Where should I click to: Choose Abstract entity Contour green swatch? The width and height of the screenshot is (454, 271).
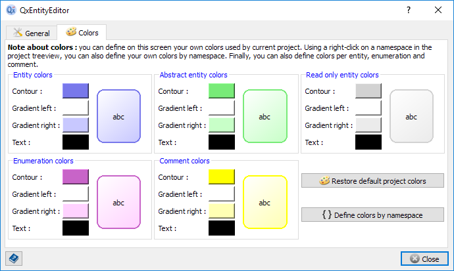(x=222, y=91)
